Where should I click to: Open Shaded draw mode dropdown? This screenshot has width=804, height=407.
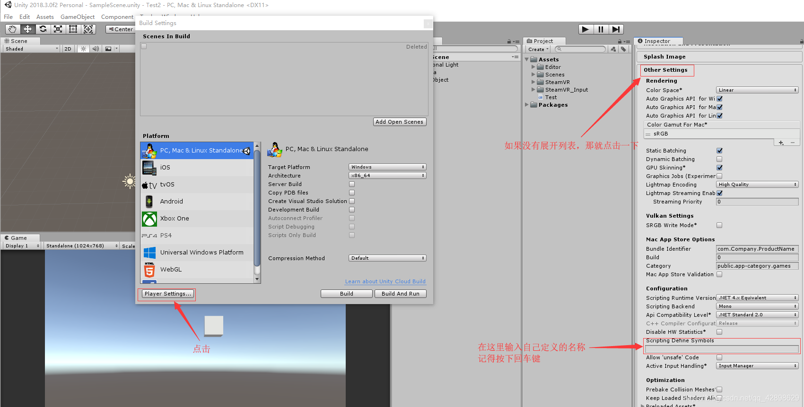(x=32, y=49)
